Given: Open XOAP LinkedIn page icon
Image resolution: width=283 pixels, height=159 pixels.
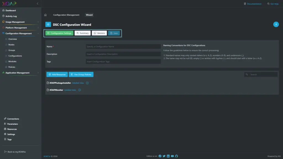Looking at the screenshot, I should (x=168, y=156).
